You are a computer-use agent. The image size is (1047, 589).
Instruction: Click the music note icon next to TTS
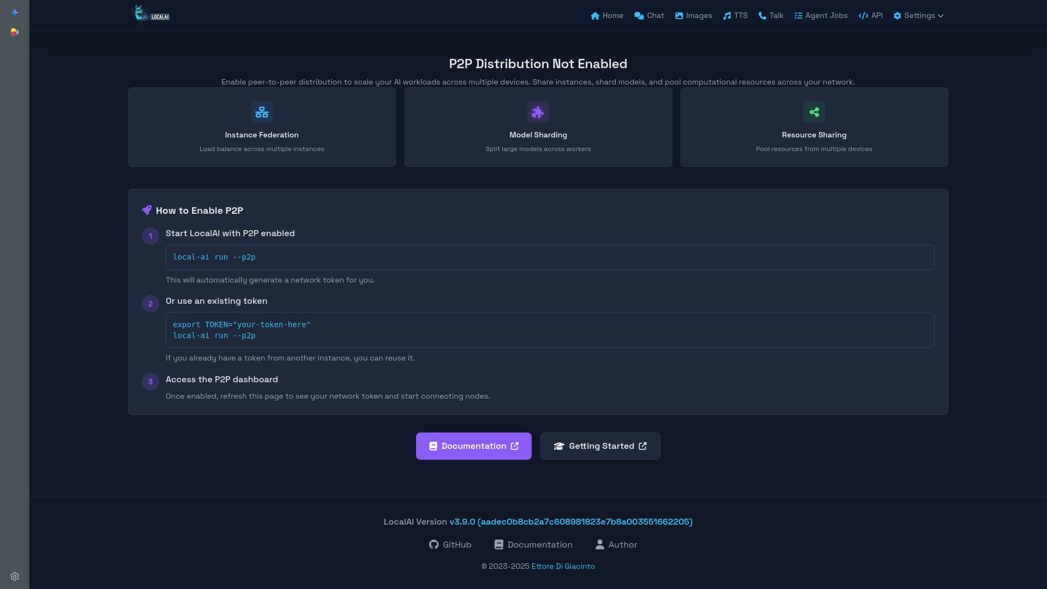pyautogui.click(x=727, y=16)
